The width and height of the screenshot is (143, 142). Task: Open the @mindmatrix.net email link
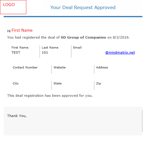pos(120,52)
